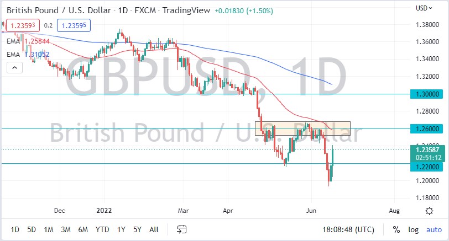Image resolution: width=449 pixels, height=241 pixels.
Task: Choose the YTD time range
Action: pos(102,229)
